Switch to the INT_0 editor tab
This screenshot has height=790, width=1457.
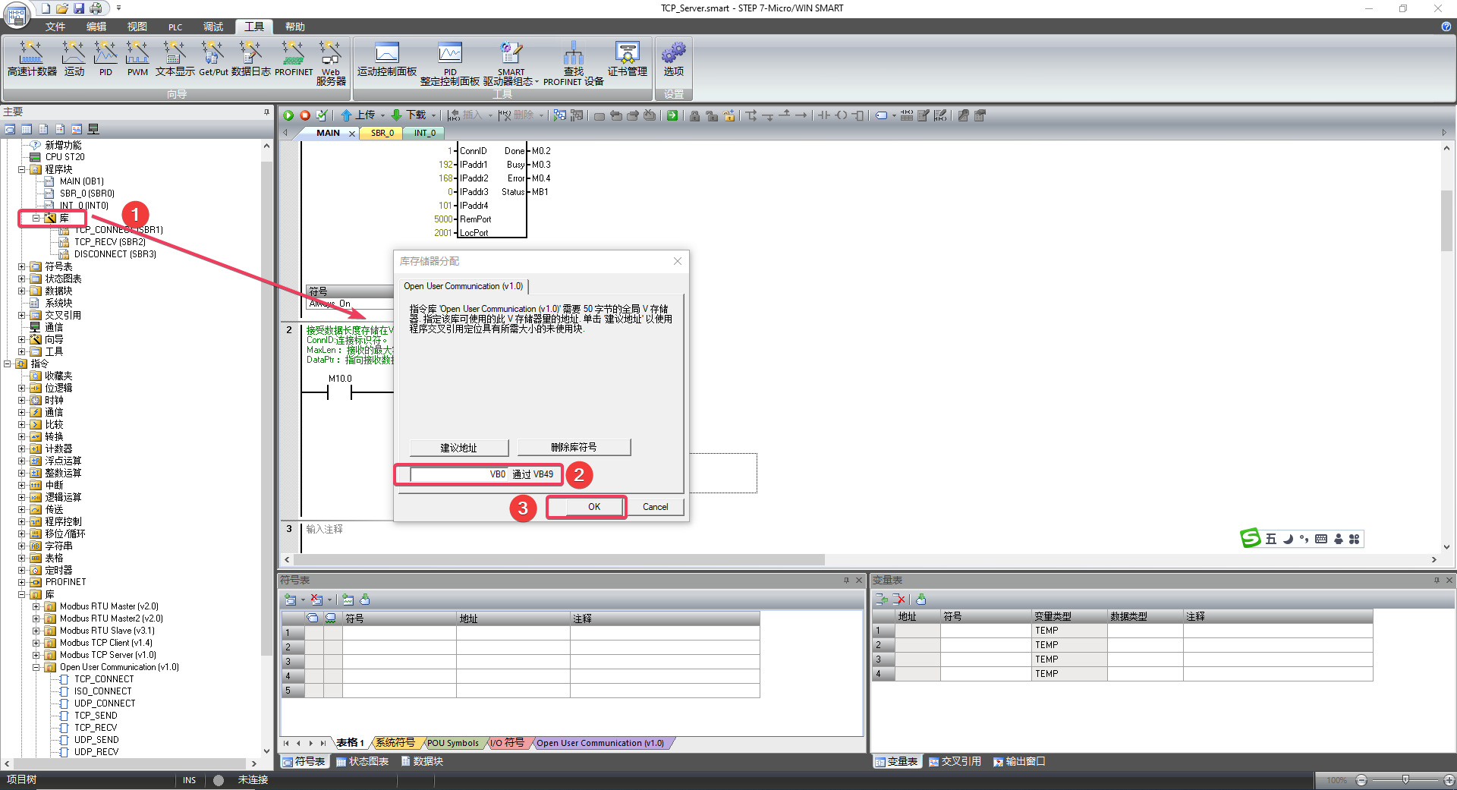click(x=424, y=133)
